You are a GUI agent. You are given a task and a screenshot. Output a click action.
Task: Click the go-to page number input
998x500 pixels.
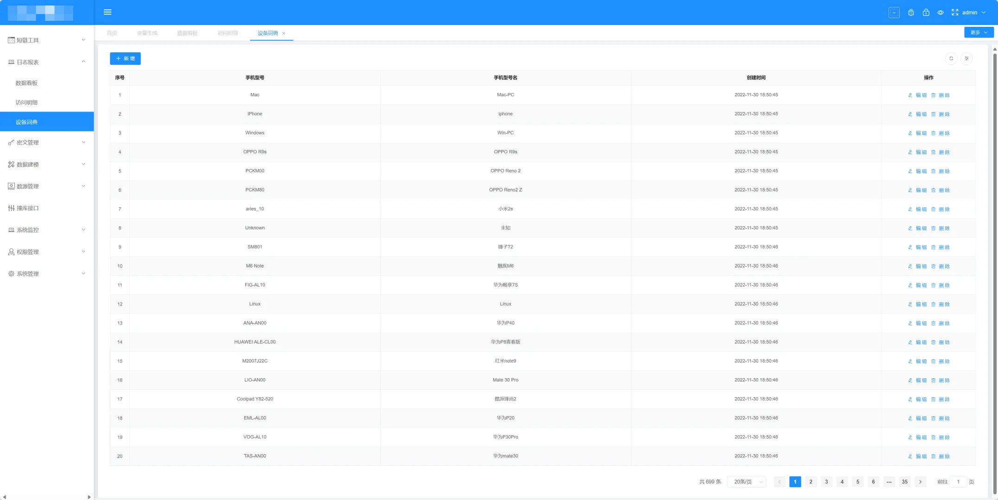click(958, 482)
